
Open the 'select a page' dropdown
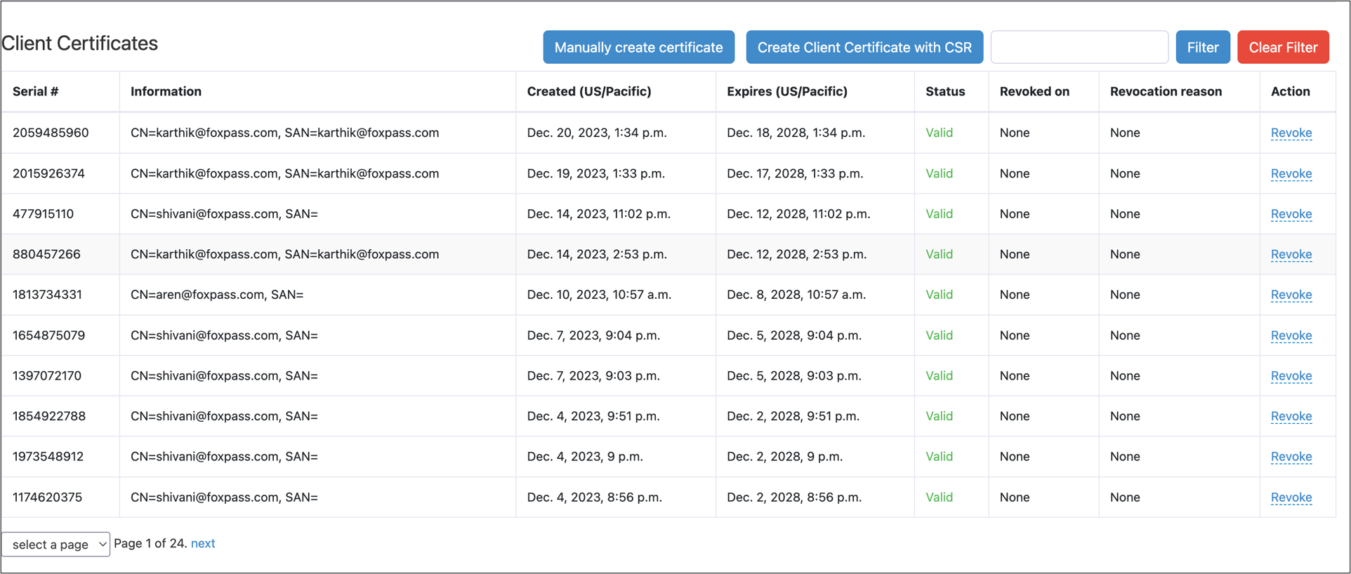coord(56,545)
